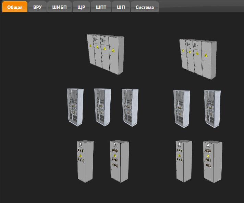Select the left four-door switchgear cabinet

[105, 53]
